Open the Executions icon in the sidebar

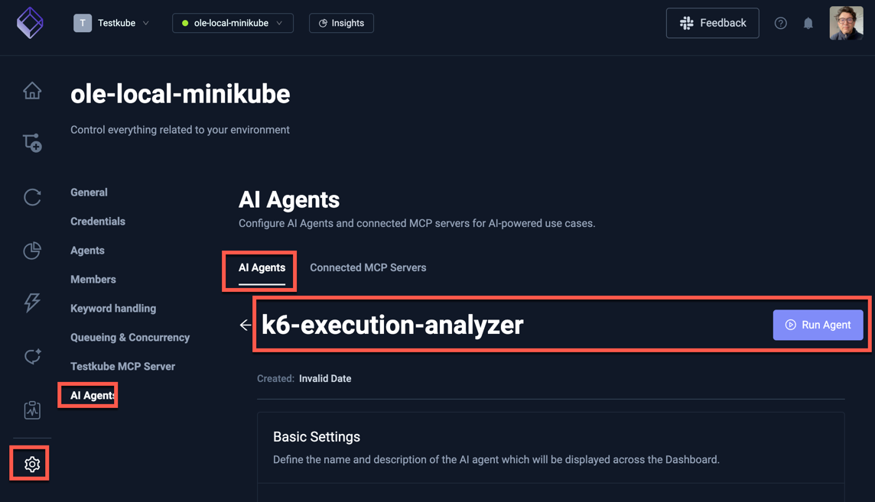[x=31, y=196]
